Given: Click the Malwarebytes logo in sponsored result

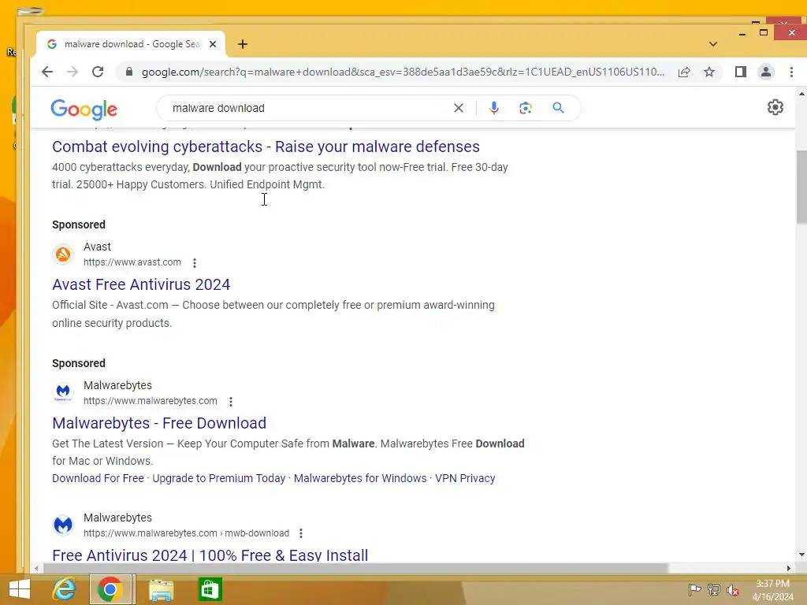Looking at the screenshot, I should tap(63, 392).
